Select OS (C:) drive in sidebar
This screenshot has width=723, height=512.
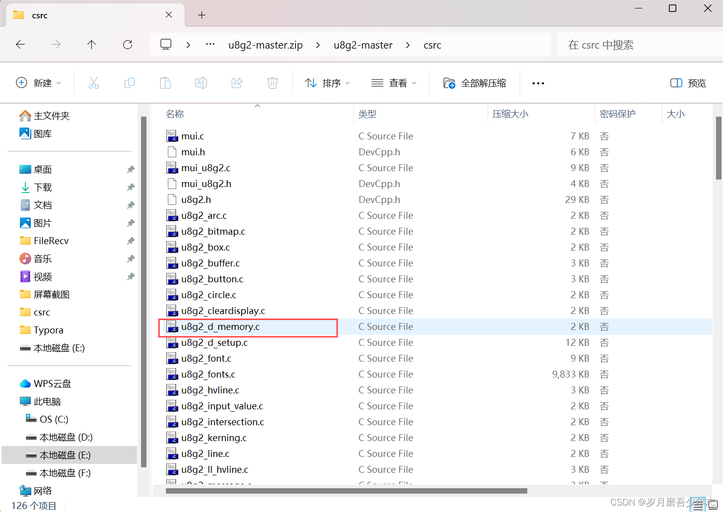coord(47,419)
